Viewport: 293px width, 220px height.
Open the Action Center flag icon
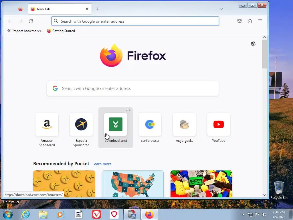pyautogui.click(x=257, y=215)
